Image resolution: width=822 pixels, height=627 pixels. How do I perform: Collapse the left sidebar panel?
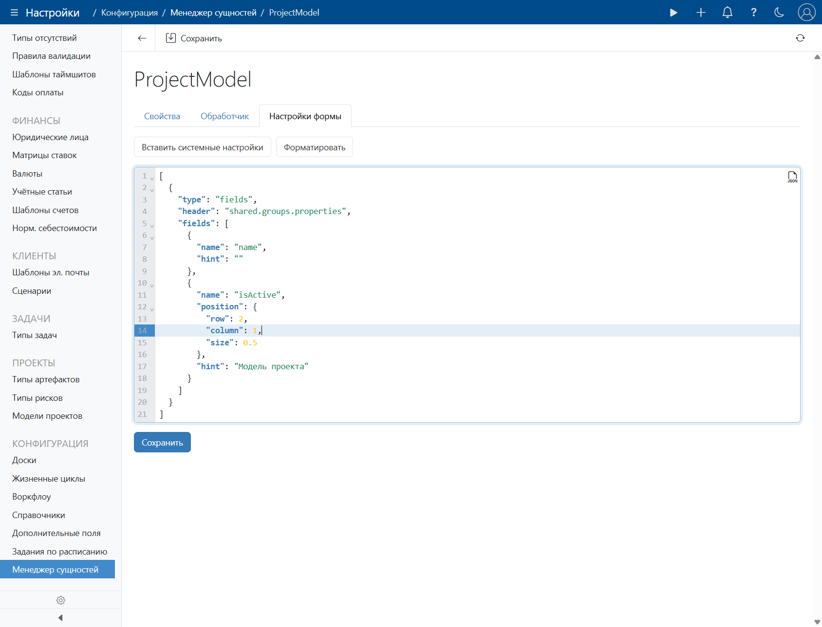coord(60,618)
